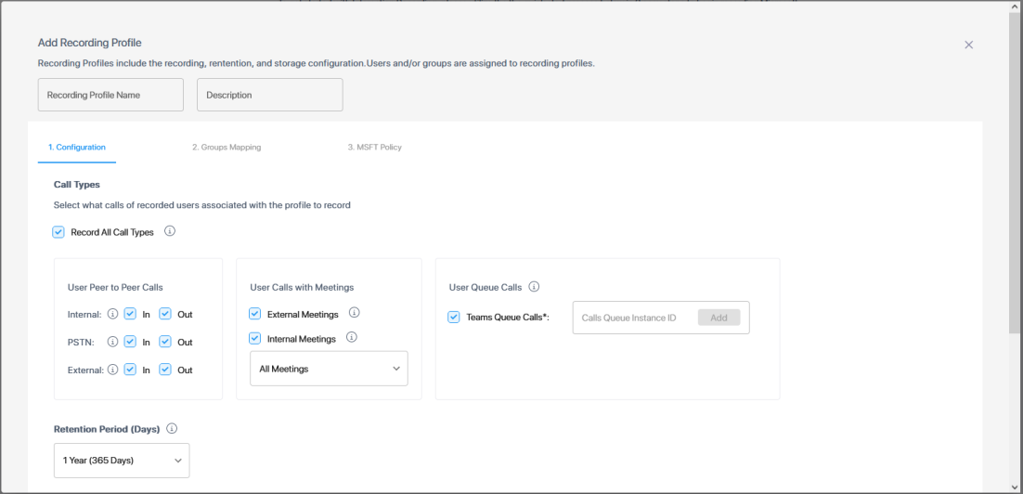Switch to the Groups Mapping tab
Image resolution: width=1023 pixels, height=494 pixels.
pyautogui.click(x=226, y=147)
